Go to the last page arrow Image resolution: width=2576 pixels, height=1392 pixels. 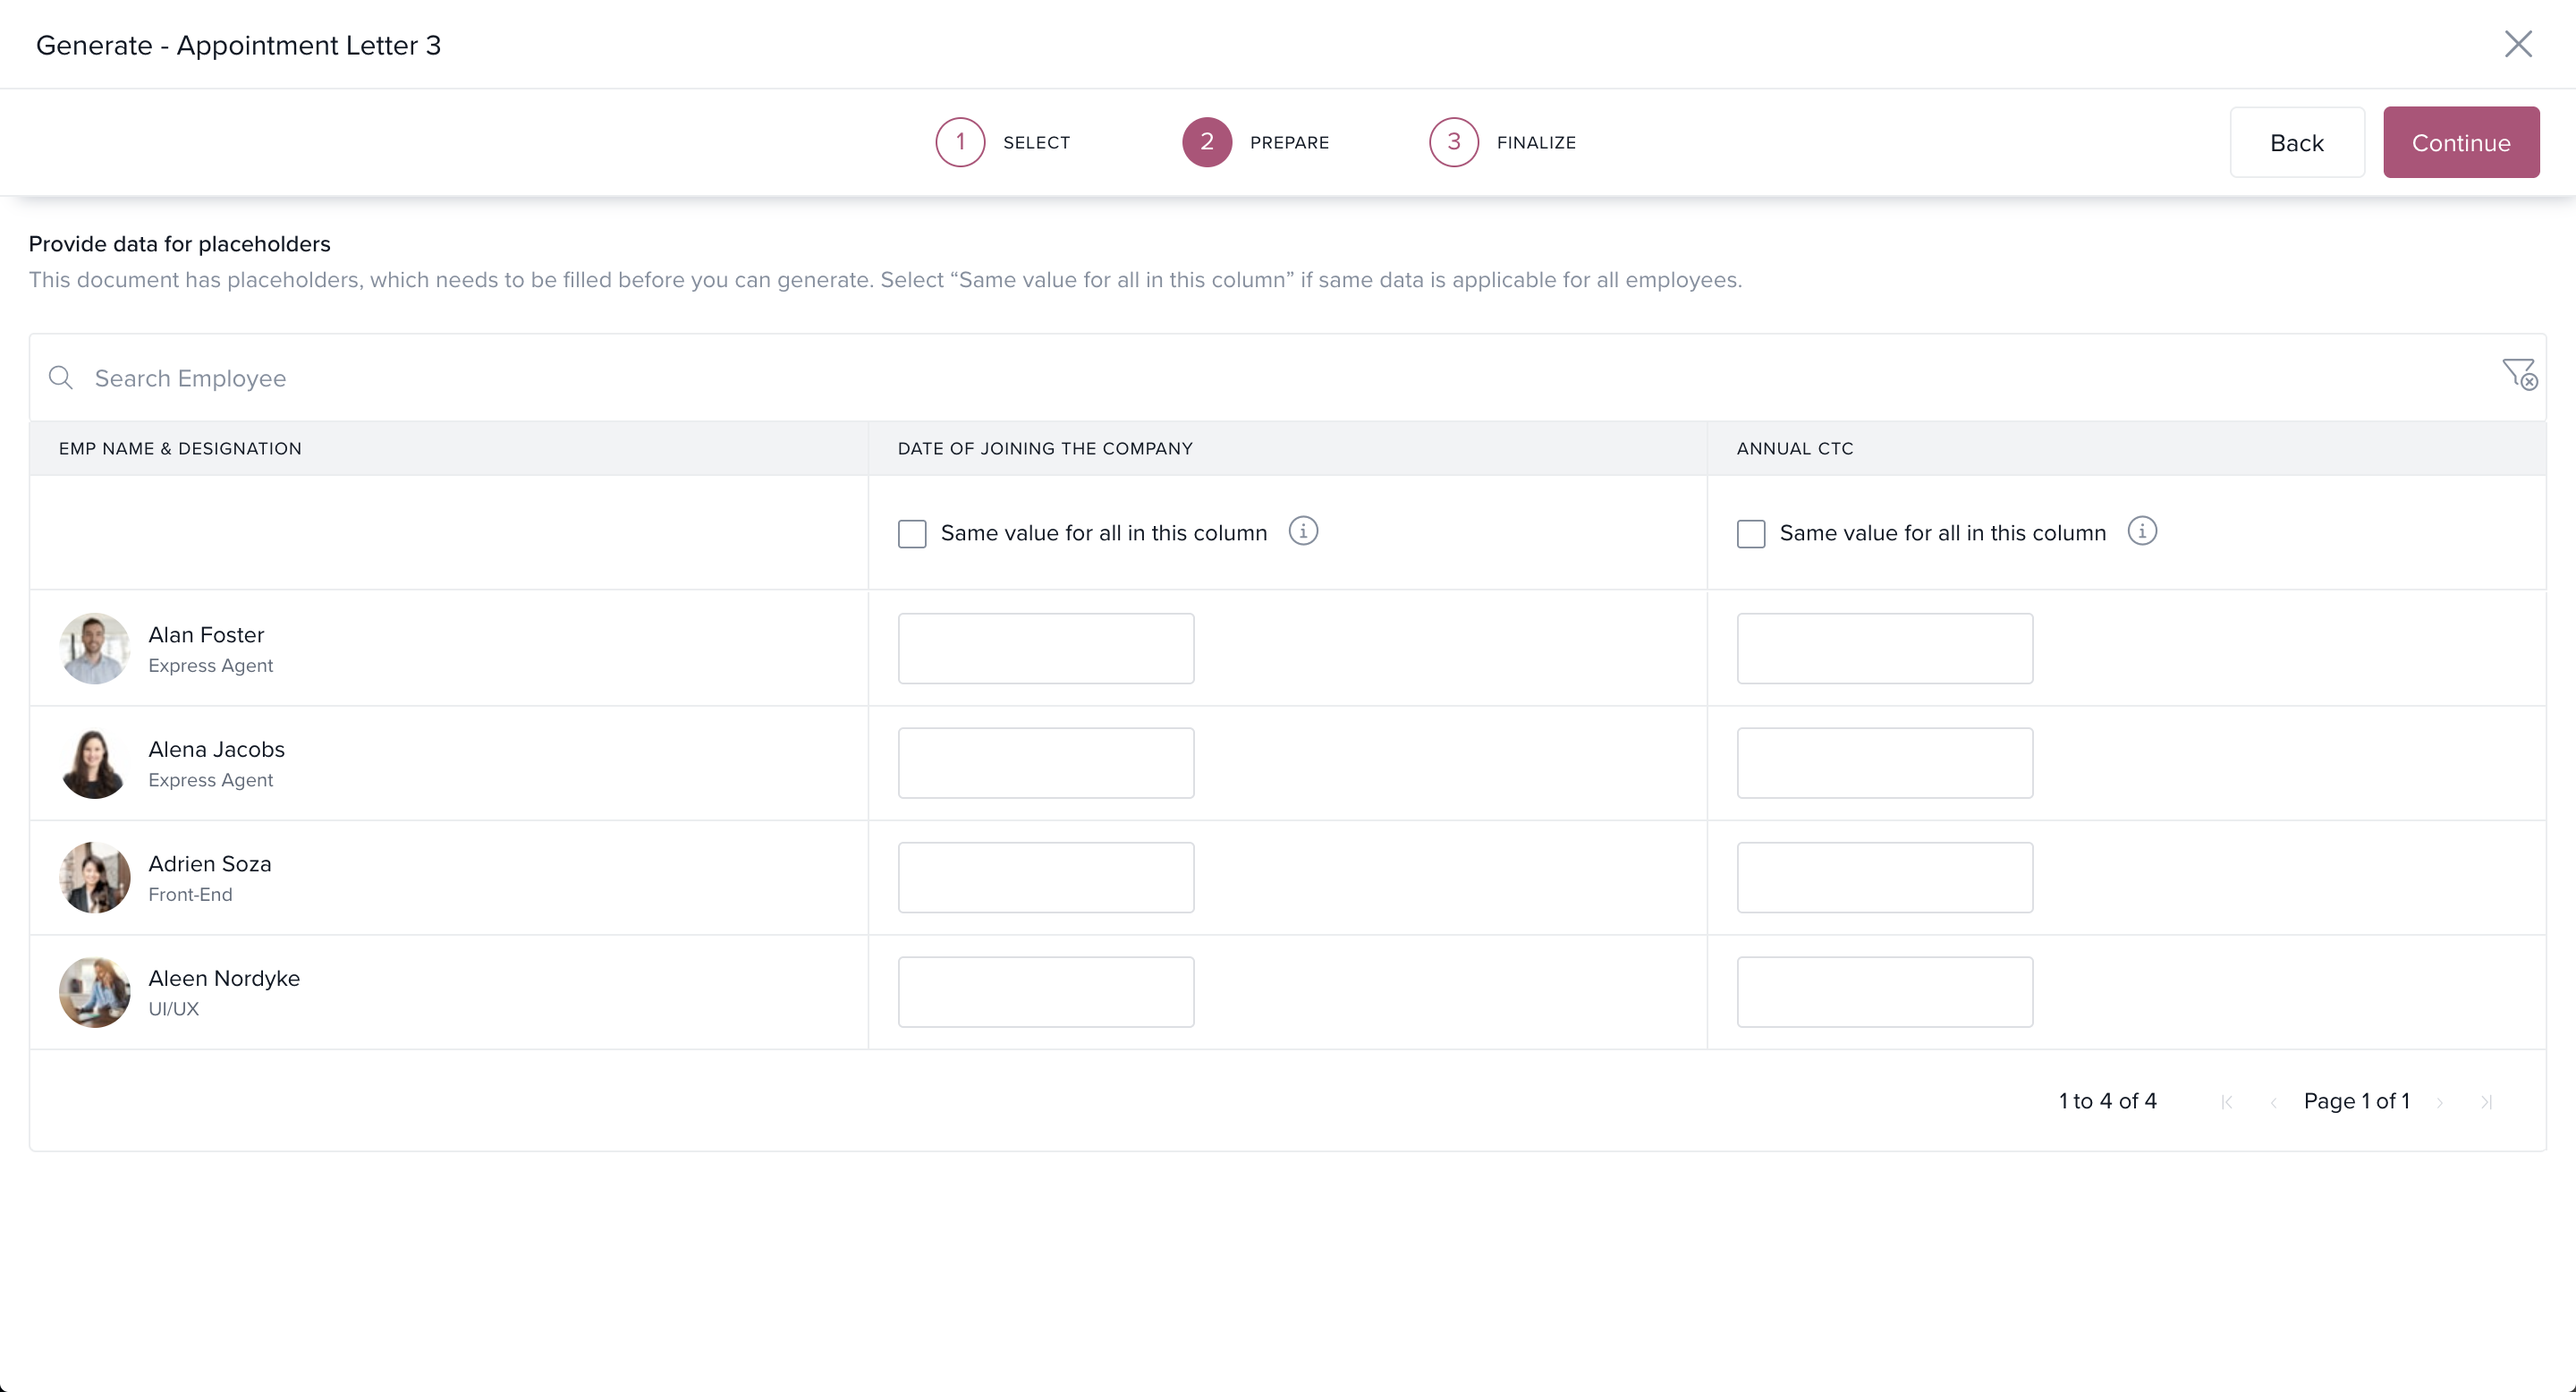(x=2486, y=1102)
